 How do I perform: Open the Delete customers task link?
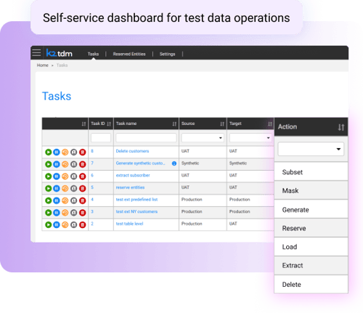point(132,151)
